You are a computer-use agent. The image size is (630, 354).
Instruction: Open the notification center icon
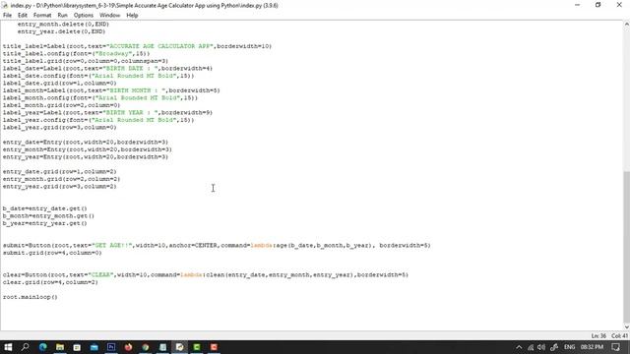point(616,347)
